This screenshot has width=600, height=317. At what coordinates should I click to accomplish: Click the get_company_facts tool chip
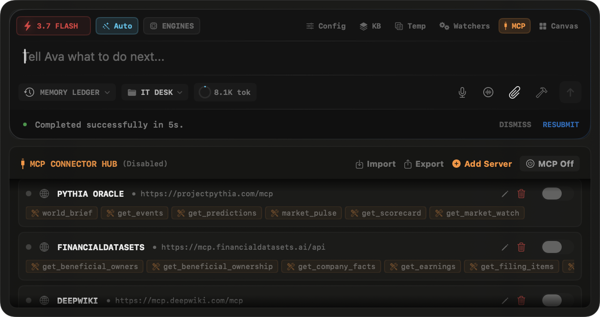click(x=331, y=266)
